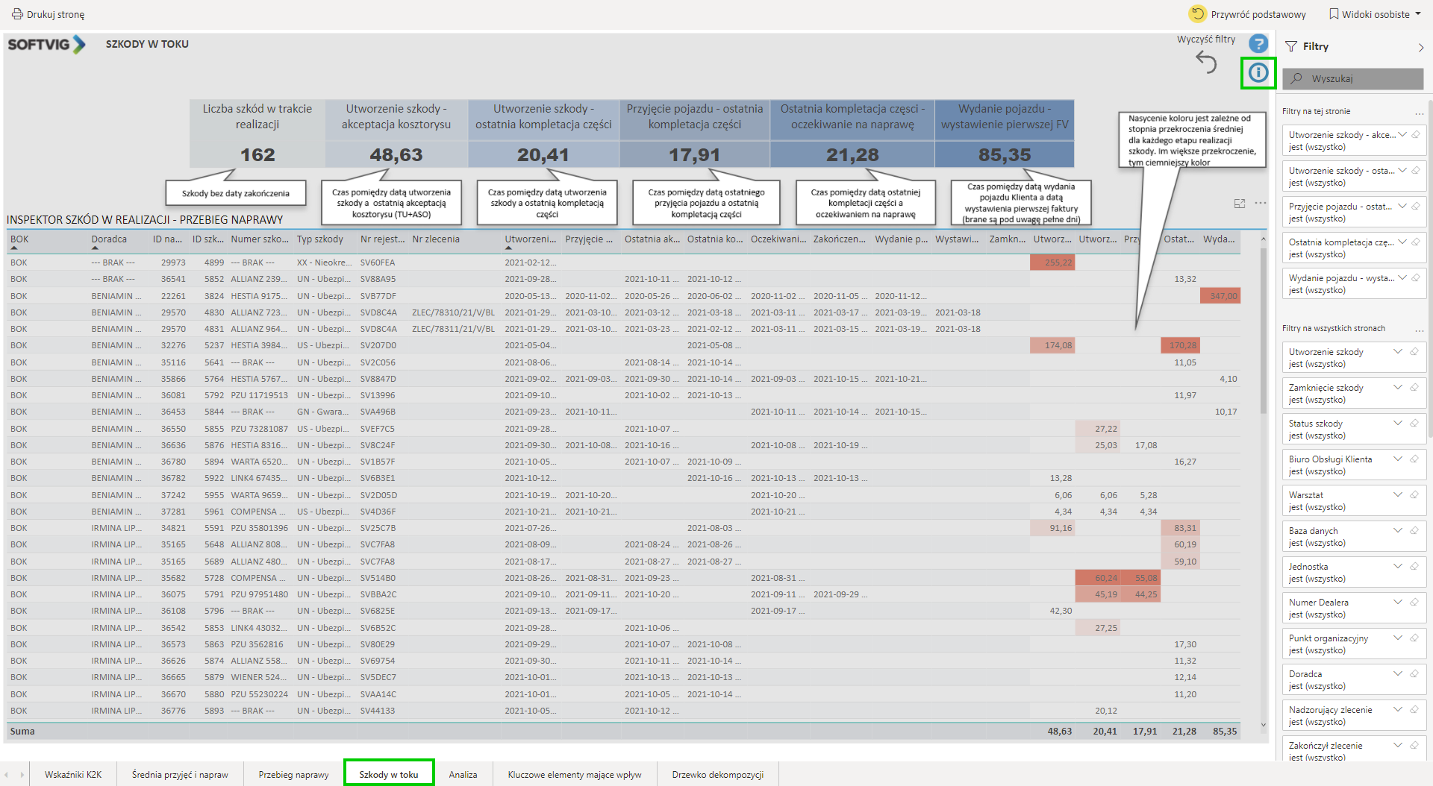Clear the Doradca filter using eraser icon
1433x786 pixels.
1414,673
